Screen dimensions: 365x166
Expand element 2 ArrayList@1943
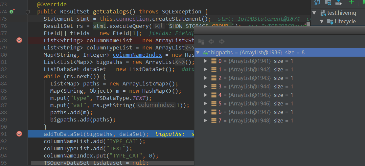coord(205,78)
